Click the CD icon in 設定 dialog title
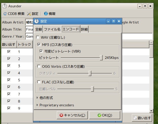 tap(37, 21)
